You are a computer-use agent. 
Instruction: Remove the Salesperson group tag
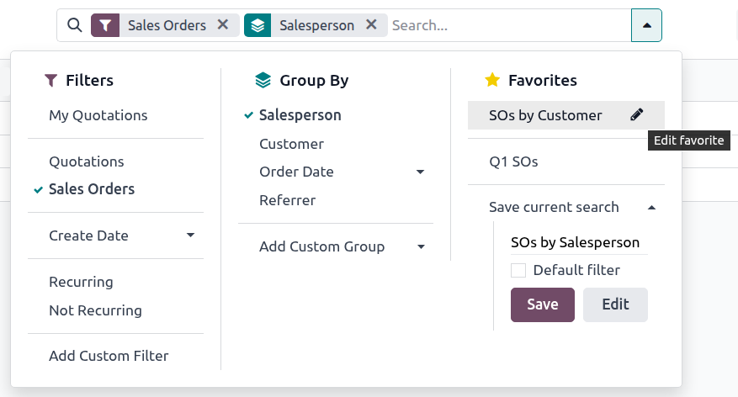pos(371,25)
